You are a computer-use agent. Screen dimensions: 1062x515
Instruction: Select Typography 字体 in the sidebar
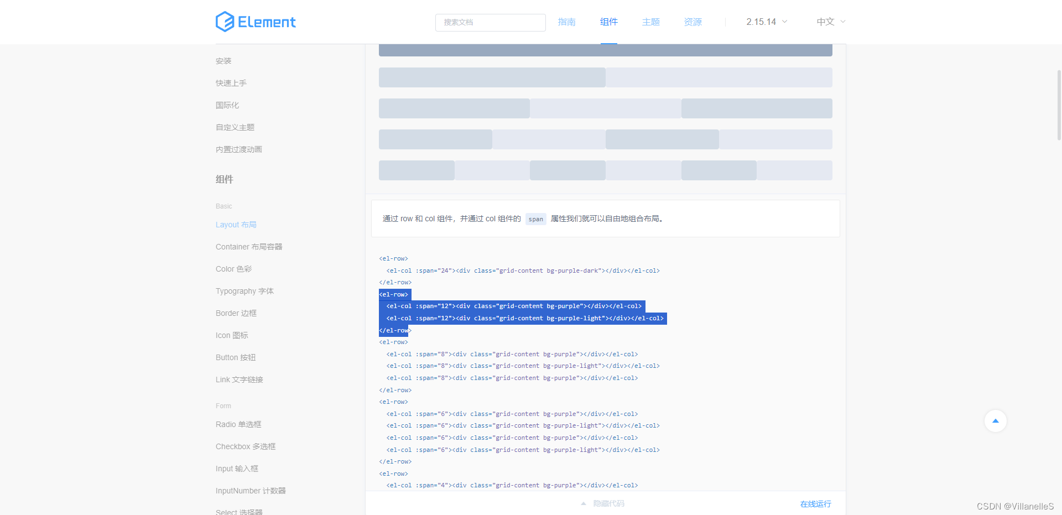click(244, 291)
